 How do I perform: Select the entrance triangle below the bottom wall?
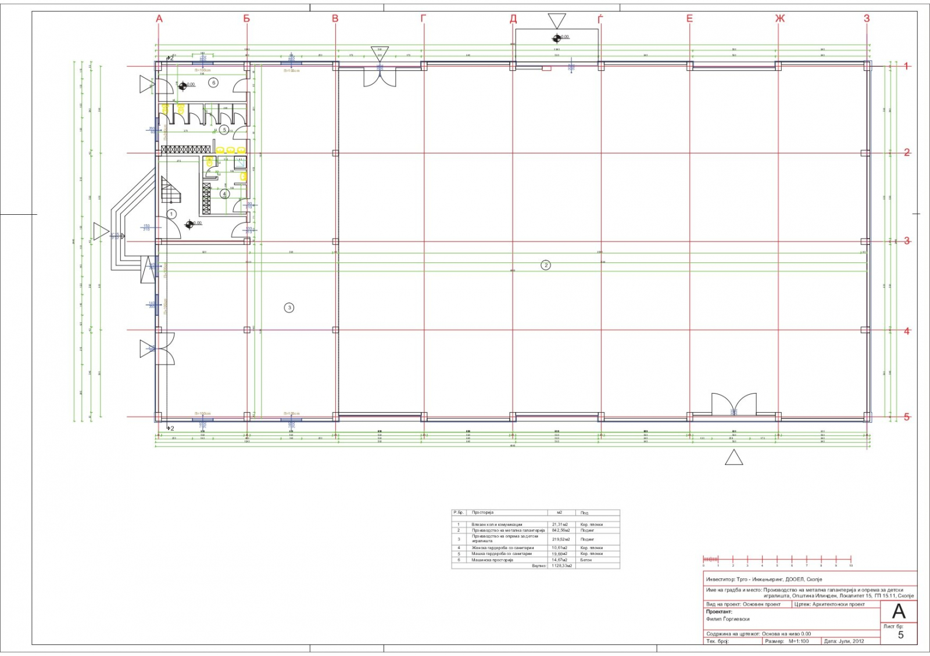[x=734, y=457]
